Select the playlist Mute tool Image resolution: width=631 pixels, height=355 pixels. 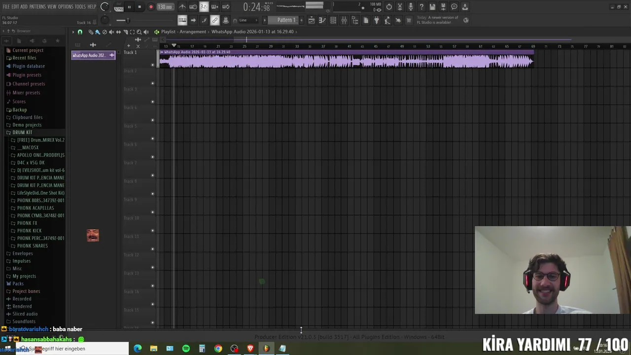[x=111, y=32]
